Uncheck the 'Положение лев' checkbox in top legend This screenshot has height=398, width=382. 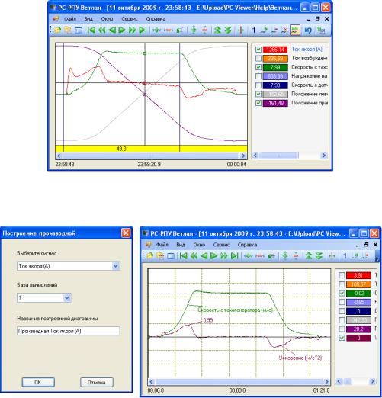[258, 94]
